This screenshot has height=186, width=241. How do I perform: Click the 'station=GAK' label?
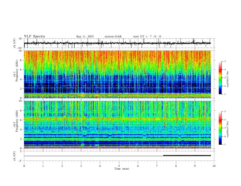coord(113,36)
